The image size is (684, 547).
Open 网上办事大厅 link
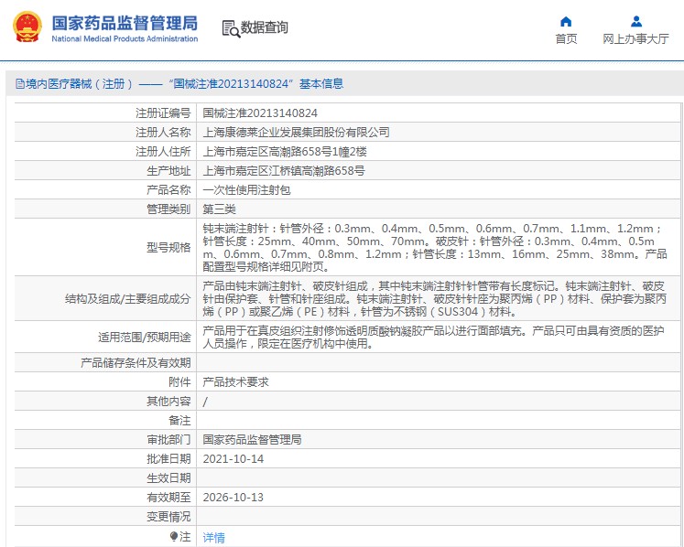[x=635, y=39]
